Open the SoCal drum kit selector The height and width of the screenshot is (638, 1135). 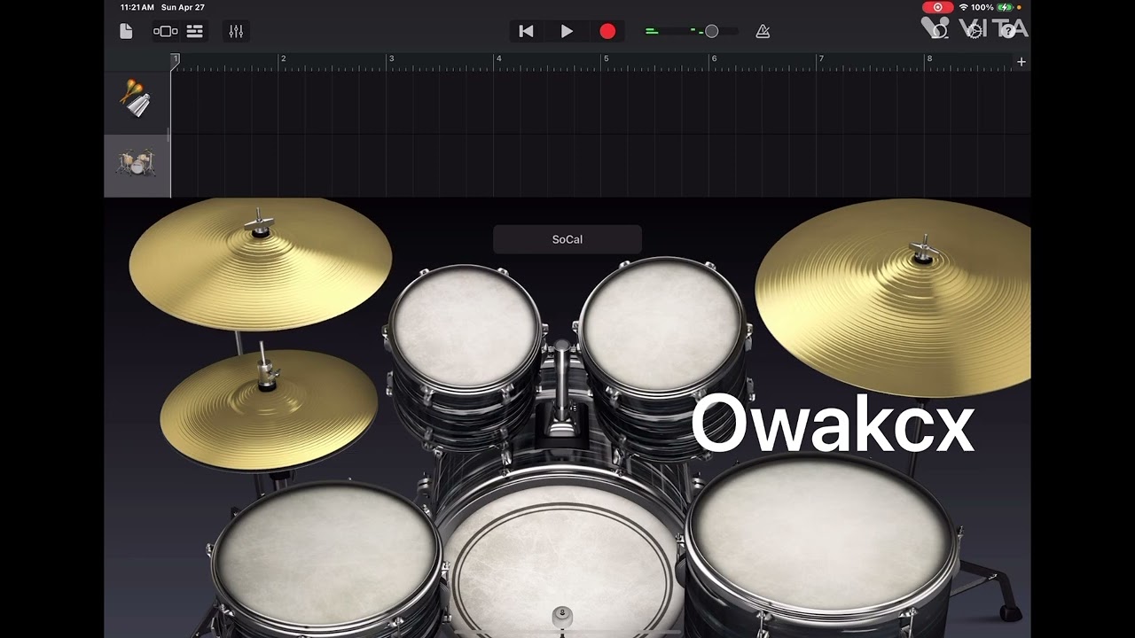[567, 239]
